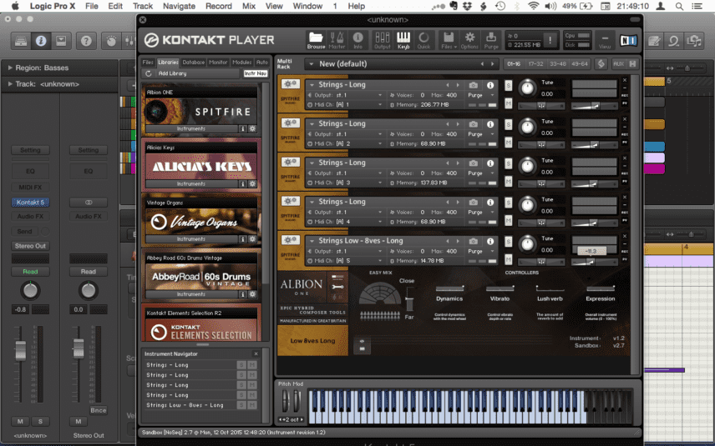Click the AUX rack button
Image resolution: width=715 pixels, height=446 pixels.
(618, 64)
